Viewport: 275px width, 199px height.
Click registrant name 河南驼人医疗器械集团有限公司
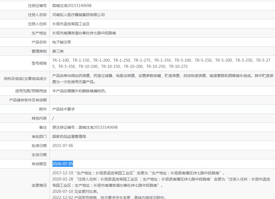point(78,15)
